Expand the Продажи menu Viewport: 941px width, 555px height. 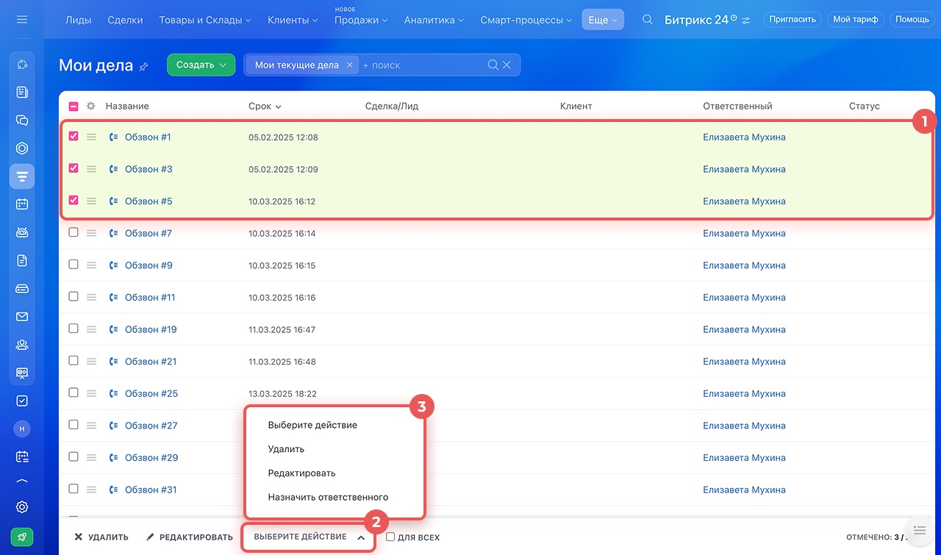tap(361, 20)
